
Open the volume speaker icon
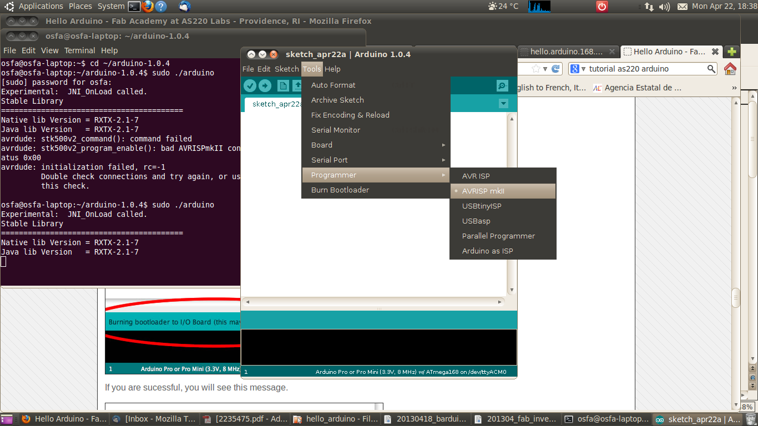point(664,7)
